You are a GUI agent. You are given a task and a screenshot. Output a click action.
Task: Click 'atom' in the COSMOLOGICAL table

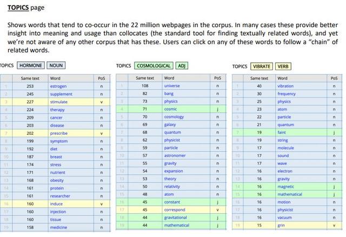tap(169, 194)
